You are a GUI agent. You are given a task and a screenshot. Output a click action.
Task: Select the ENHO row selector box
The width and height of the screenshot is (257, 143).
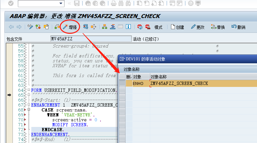point(122,83)
